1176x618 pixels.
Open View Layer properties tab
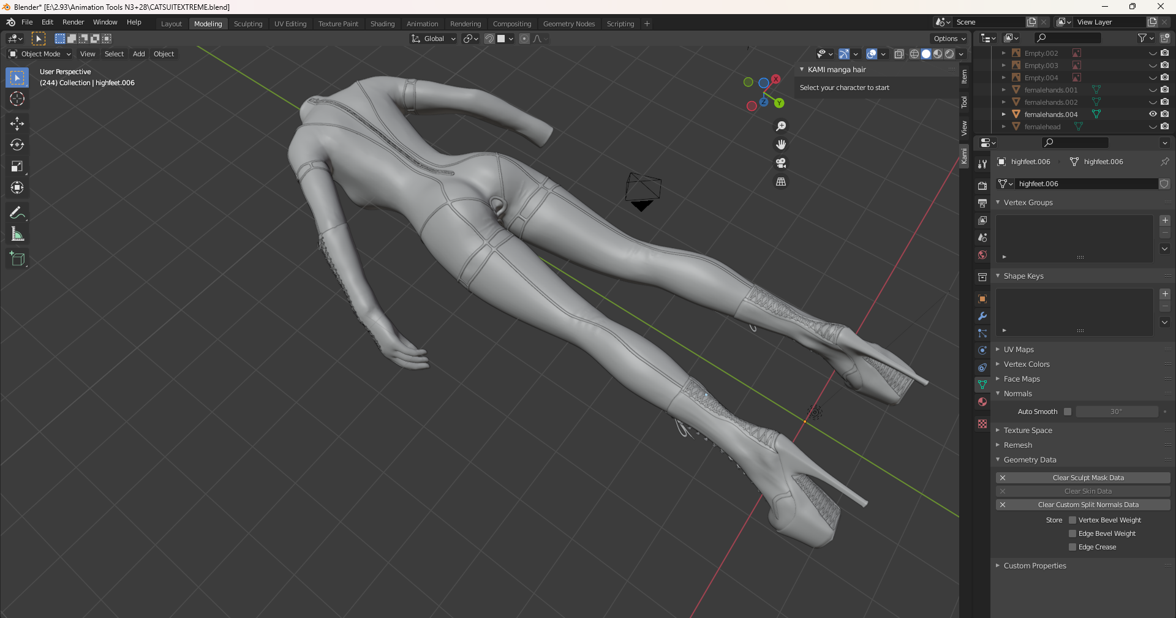pyautogui.click(x=982, y=220)
